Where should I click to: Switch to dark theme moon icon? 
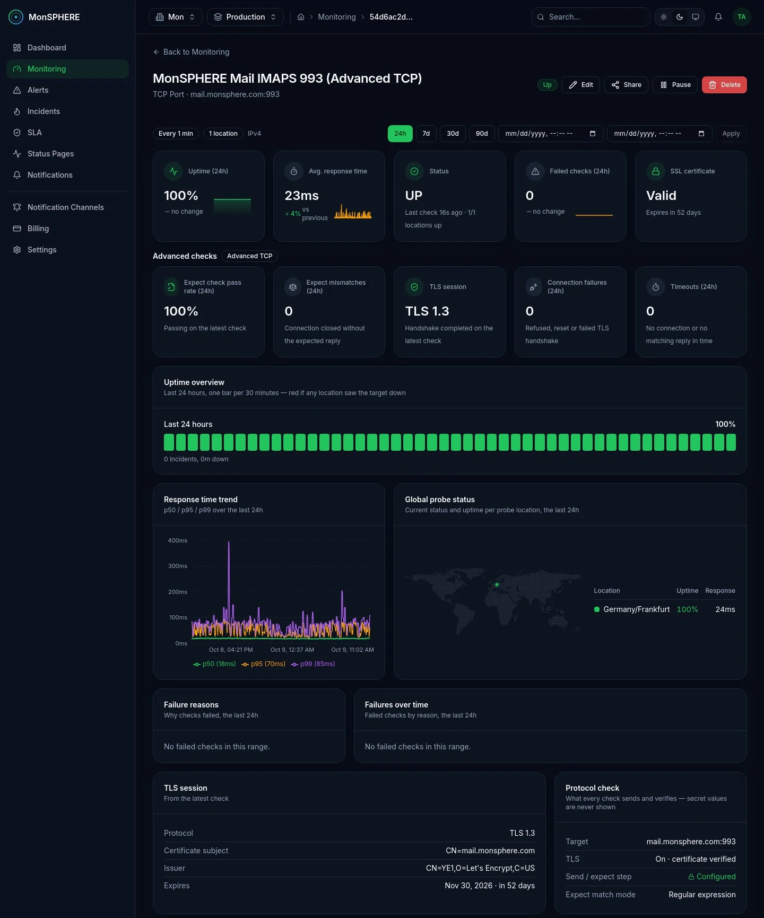(x=680, y=17)
